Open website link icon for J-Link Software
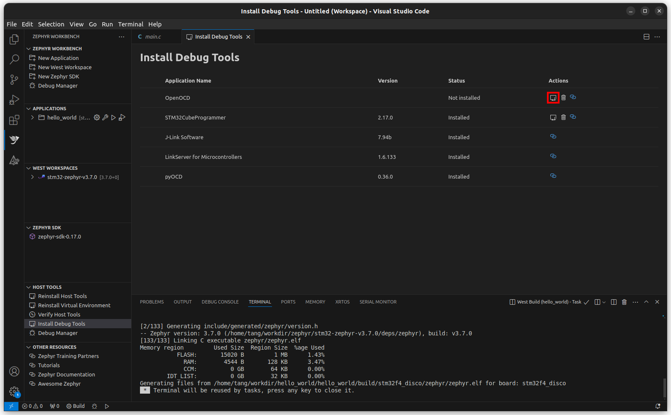The height and width of the screenshot is (415, 671). point(553,136)
